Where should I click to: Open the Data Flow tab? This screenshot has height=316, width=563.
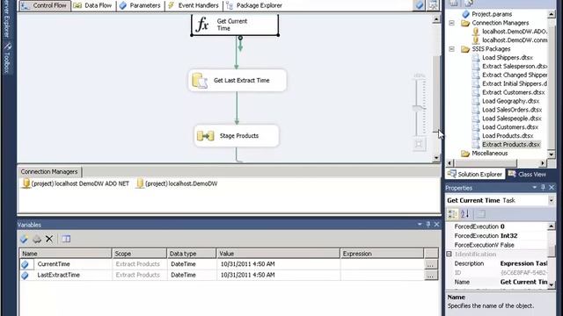[x=93, y=5]
